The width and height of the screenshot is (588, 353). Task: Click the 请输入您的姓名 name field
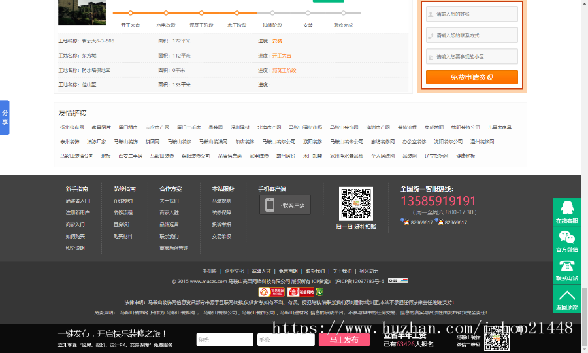(x=472, y=14)
